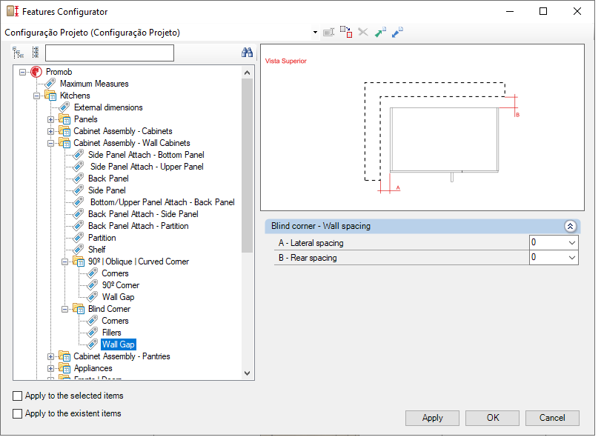Click the expand all tree icon
Image resolution: width=604 pixels, height=443 pixels.
(18, 53)
